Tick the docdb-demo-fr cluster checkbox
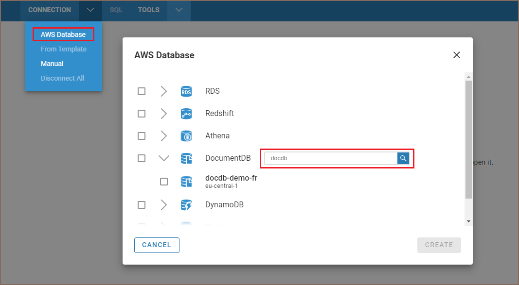519x285 pixels. tap(164, 182)
